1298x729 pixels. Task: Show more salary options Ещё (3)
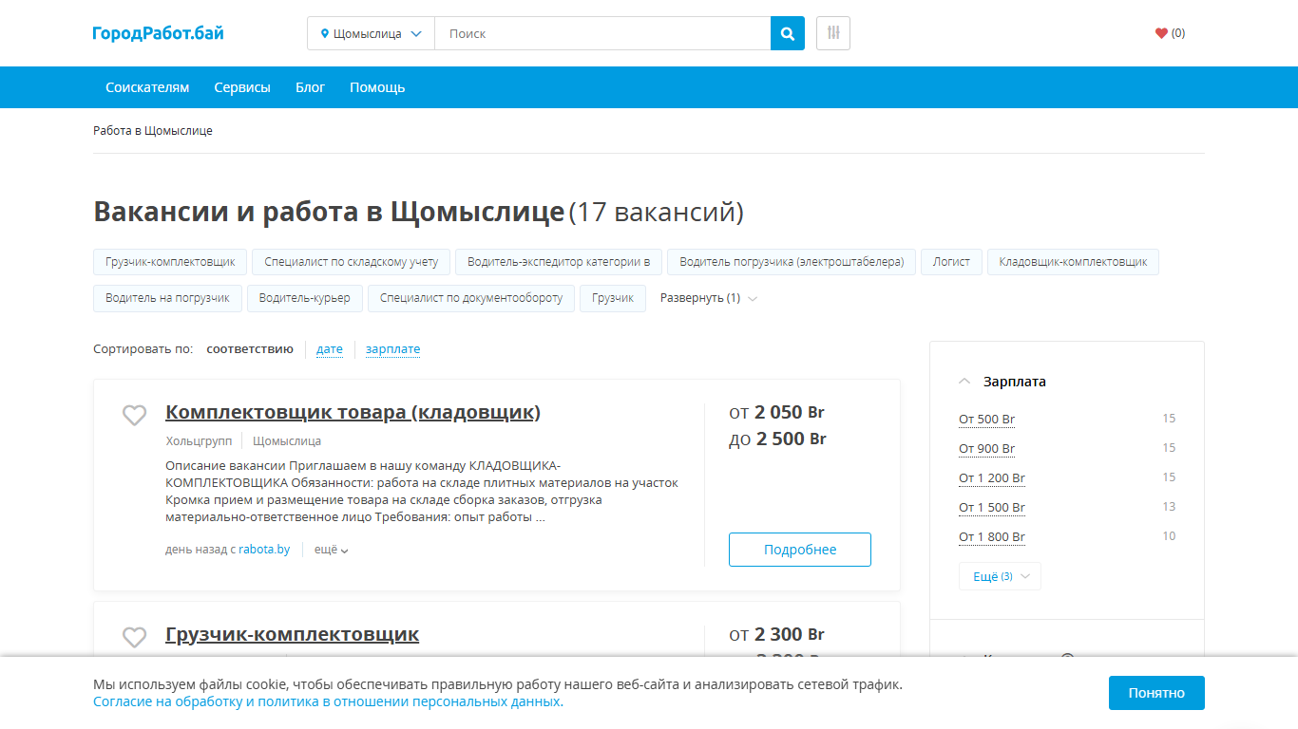(x=1000, y=576)
